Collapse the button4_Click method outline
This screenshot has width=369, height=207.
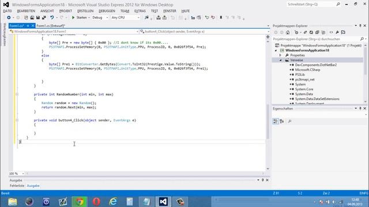tap(17, 120)
